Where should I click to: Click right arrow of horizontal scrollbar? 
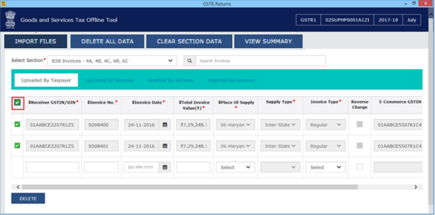[416, 187]
